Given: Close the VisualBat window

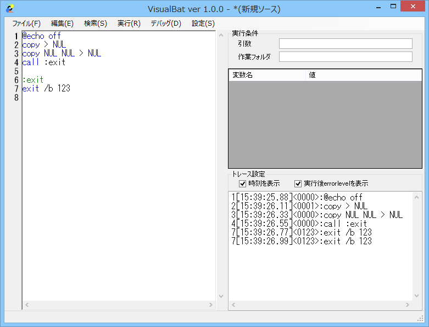Looking at the screenshot, I should (413, 6).
